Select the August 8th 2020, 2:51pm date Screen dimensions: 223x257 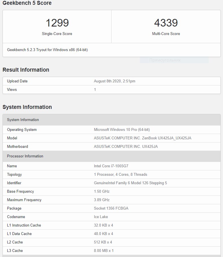[114, 81]
